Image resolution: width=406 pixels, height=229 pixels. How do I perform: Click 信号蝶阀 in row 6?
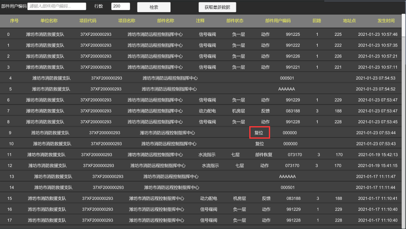click(208, 100)
